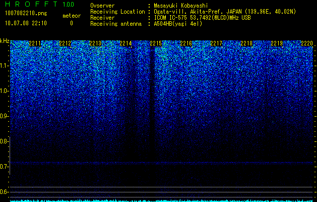
Task: Click the 0.9 frequency axis label
Action: (x=4, y=116)
